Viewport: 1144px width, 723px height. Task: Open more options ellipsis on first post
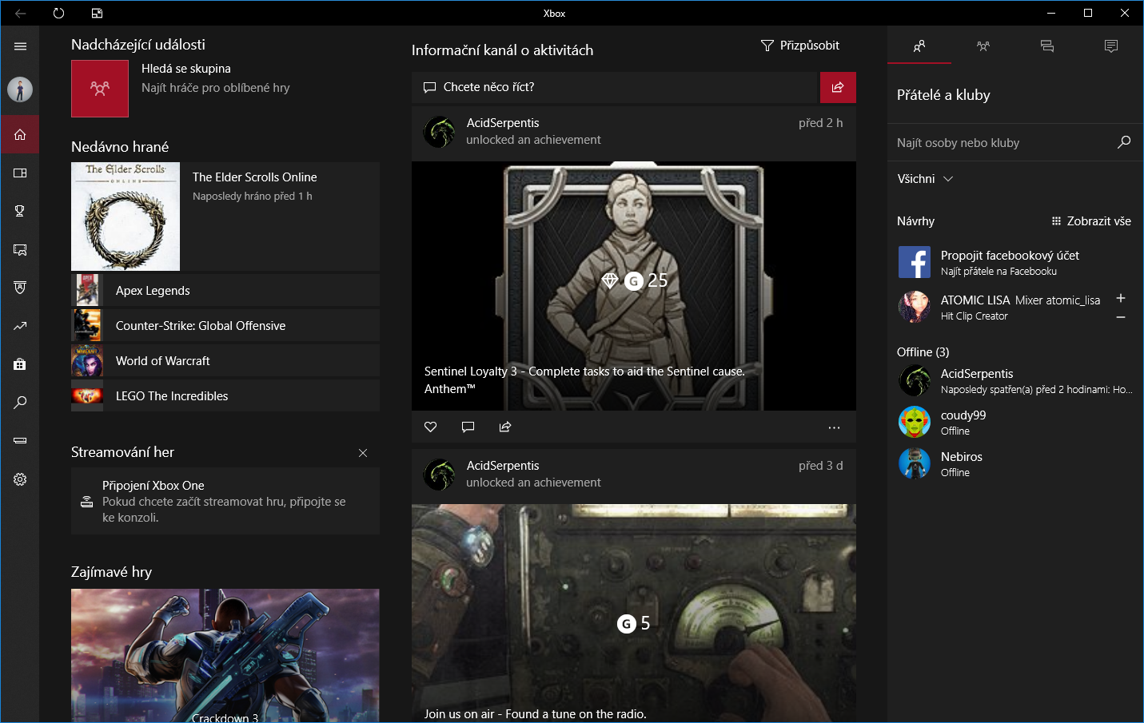[834, 427]
